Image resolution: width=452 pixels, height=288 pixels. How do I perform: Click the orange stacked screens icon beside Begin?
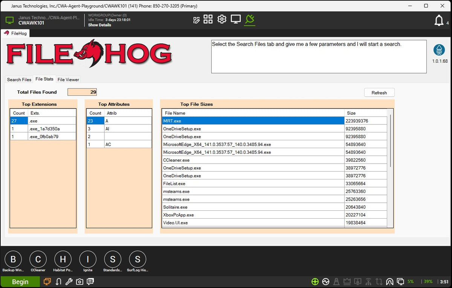pyautogui.click(x=47, y=282)
